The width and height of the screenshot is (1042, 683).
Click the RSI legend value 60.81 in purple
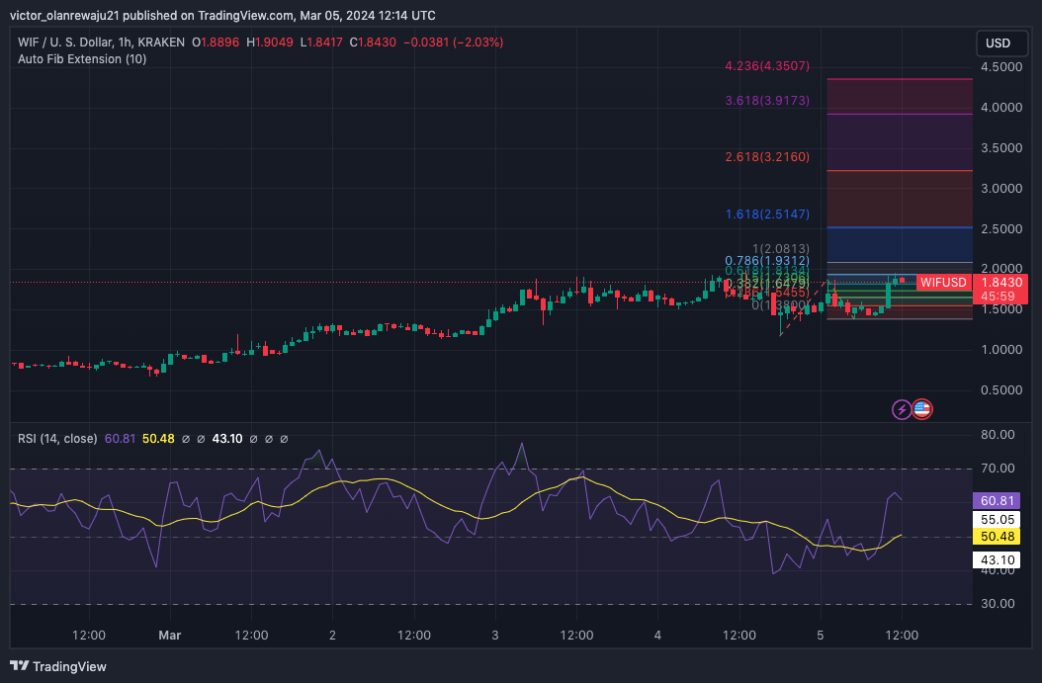coord(121,439)
